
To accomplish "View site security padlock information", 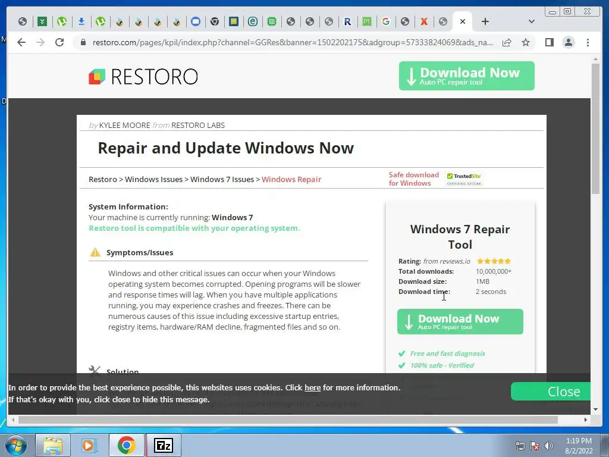I will [83, 42].
